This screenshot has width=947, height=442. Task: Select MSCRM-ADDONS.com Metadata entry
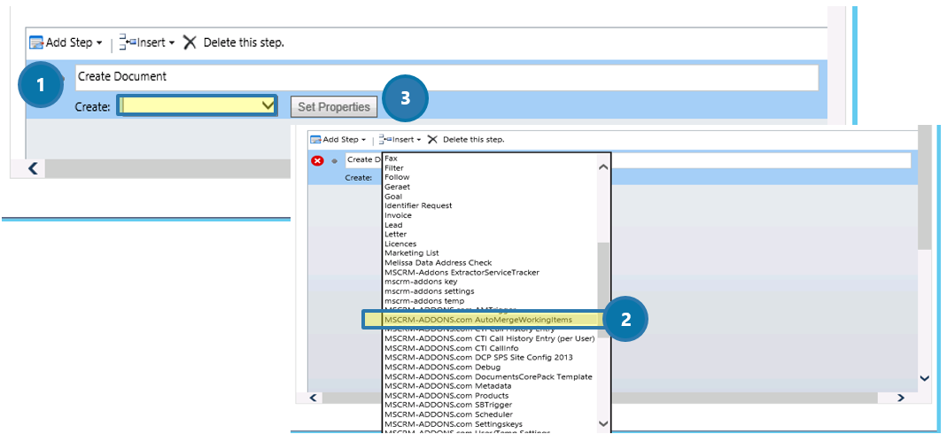pos(447,386)
